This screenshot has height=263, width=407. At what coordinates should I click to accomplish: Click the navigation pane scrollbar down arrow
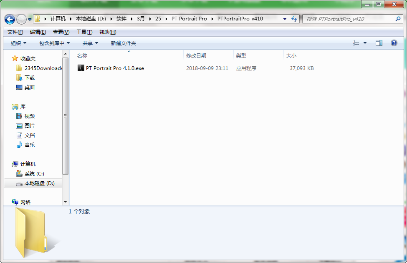coord(66,202)
